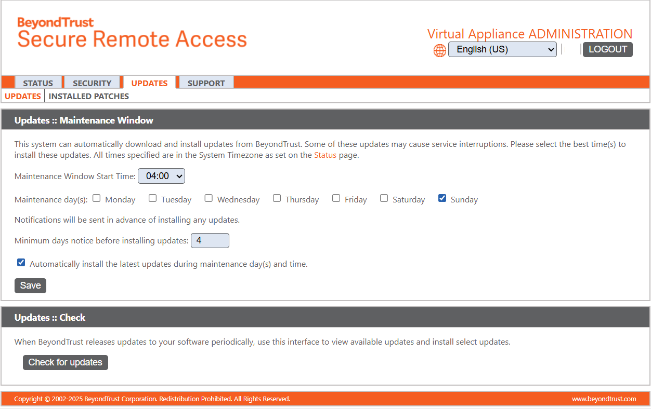
Task: Disable automatic install of latest updates
Action: pyautogui.click(x=21, y=263)
